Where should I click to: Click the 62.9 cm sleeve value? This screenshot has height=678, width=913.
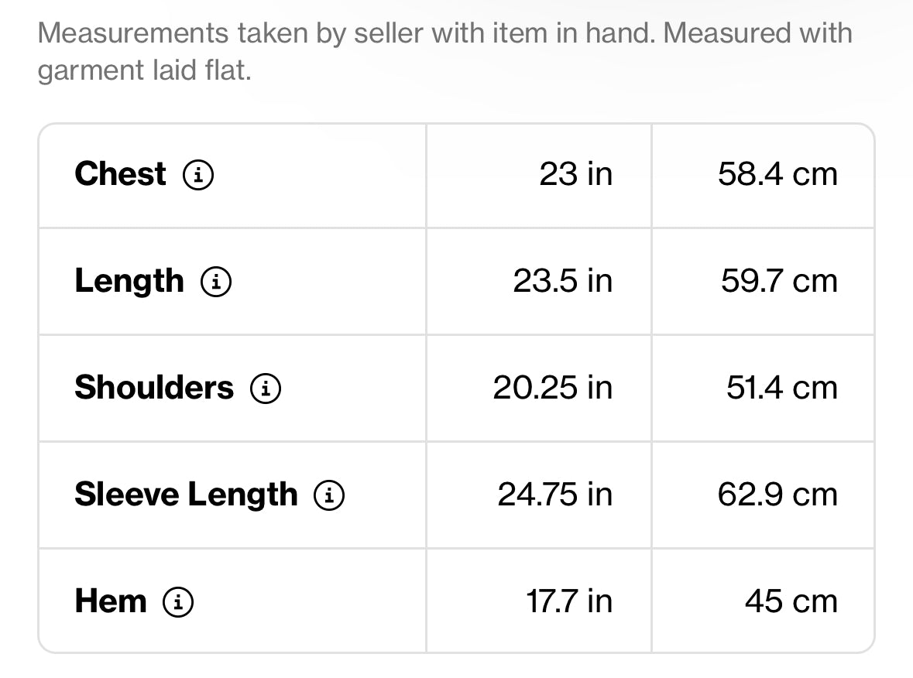coord(778,495)
